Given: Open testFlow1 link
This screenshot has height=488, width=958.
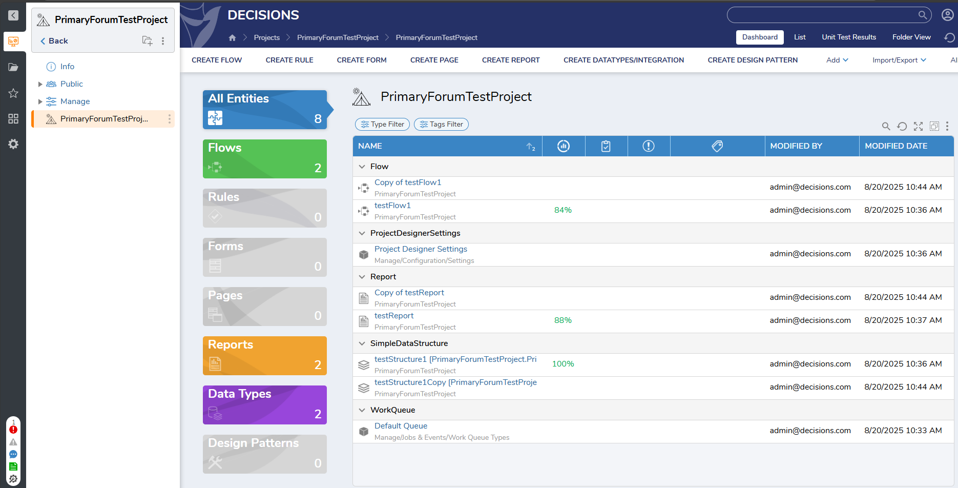Looking at the screenshot, I should pyautogui.click(x=392, y=206).
